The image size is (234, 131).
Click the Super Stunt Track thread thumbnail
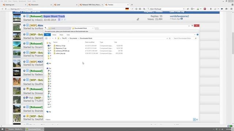click(x=17, y=18)
